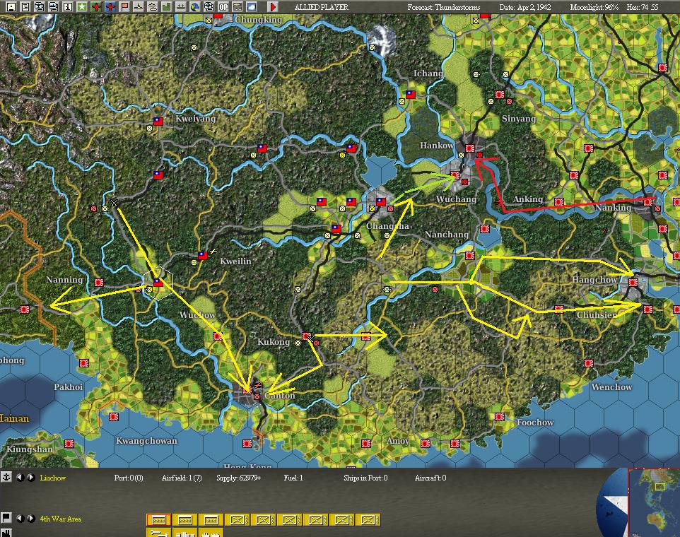This screenshot has width=680, height=537.
Task: Select the Japanese base at Pakhoi
Action: point(84,363)
